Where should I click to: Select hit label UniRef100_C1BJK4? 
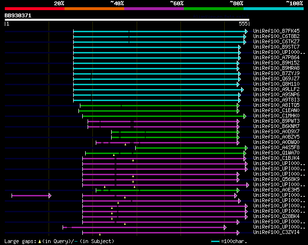tap(276, 158)
